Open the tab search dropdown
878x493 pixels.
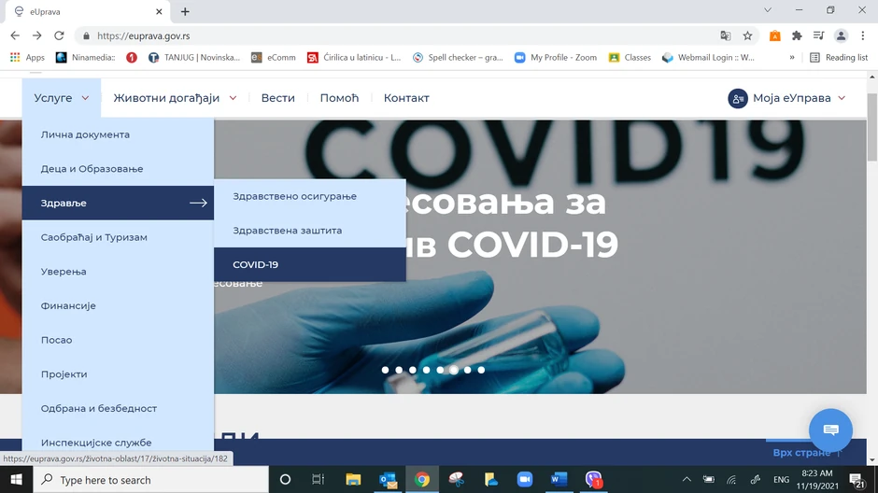[x=768, y=10]
